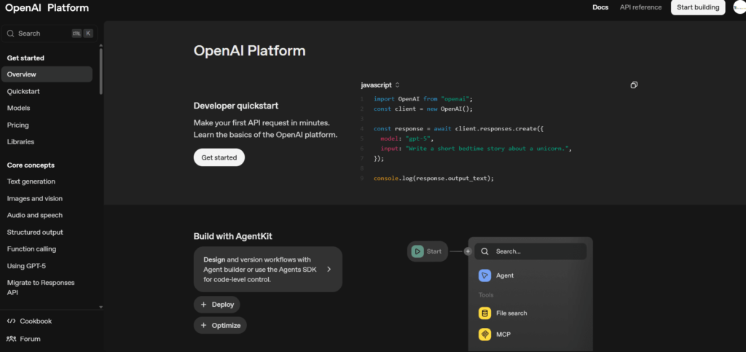Click the sidebar Search field

click(x=50, y=34)
